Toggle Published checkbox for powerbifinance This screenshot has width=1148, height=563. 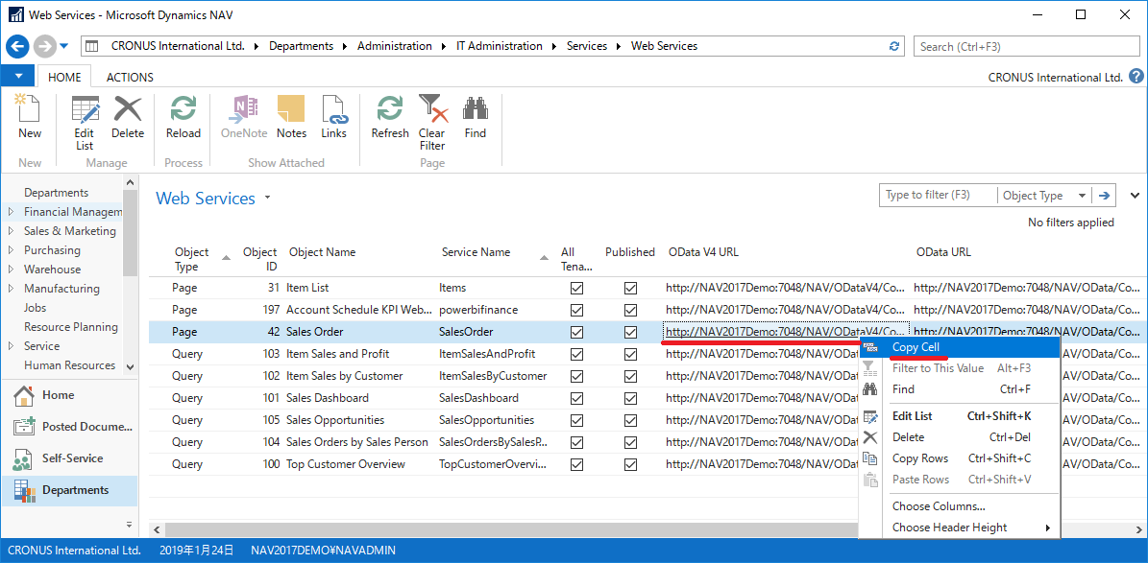630,310
